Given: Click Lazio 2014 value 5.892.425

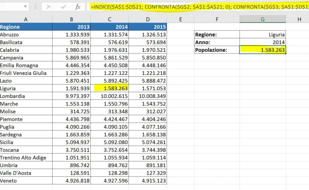Looking at the screenshot, I should pos(110,81).
